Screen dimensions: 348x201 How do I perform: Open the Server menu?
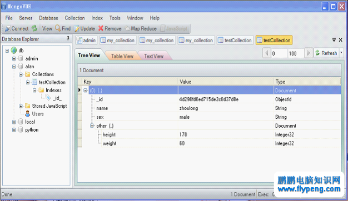[x=26, y=18]
